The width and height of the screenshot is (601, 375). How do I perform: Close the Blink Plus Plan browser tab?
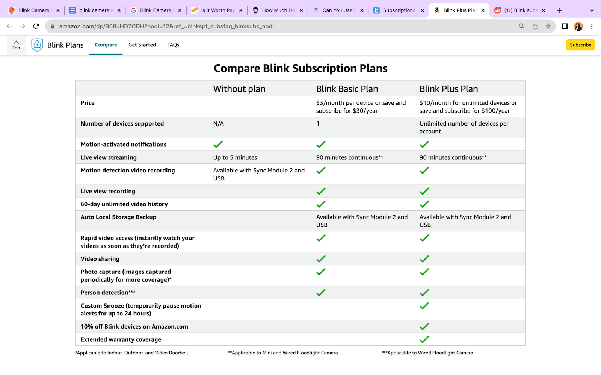(x=483, y=10)
